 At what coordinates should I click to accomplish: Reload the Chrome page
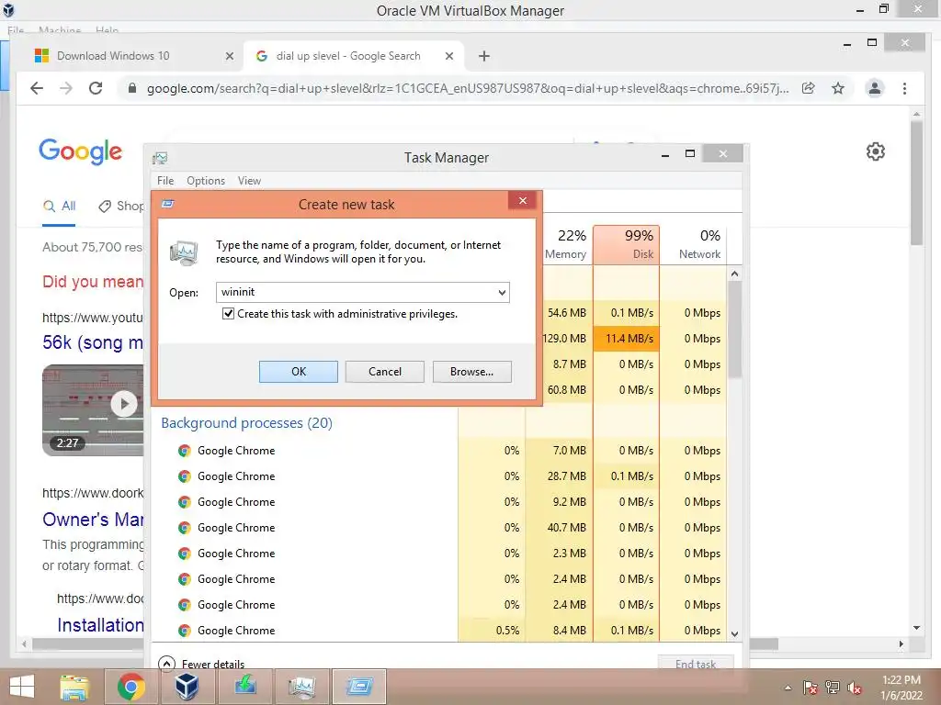click(x=96, y=89)
